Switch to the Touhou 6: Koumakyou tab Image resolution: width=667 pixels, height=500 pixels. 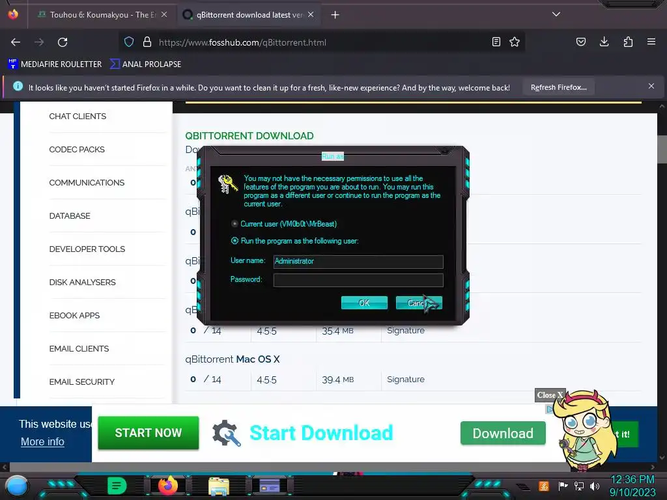click(x=102, y=15)
